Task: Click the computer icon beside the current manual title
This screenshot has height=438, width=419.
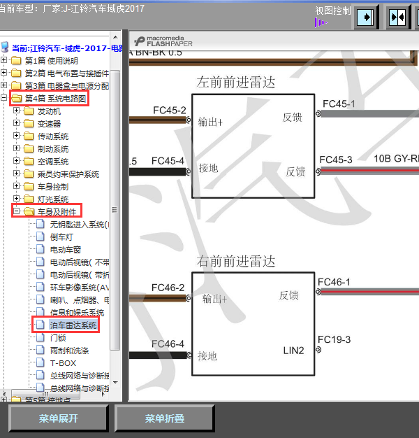Action: click(x=5, y=48)
